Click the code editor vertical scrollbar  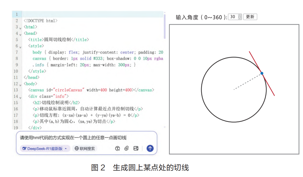tap(165, 26)
